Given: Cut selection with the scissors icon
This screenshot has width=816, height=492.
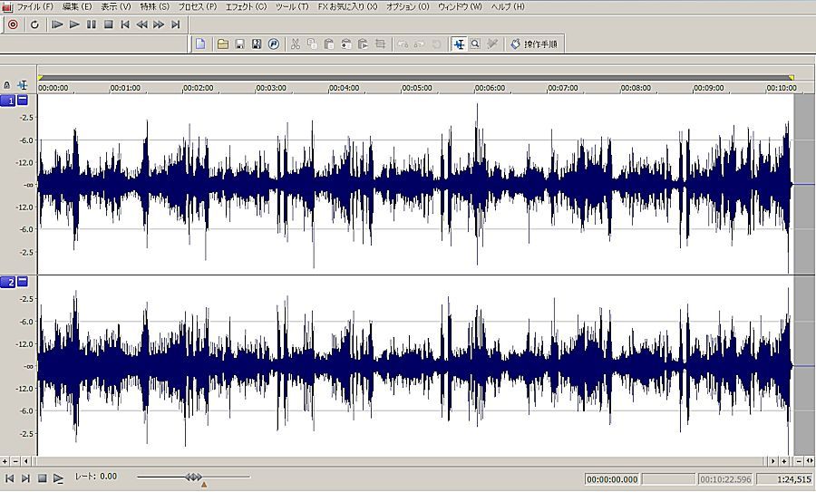Looking at the screenshot, I should 295,44.
